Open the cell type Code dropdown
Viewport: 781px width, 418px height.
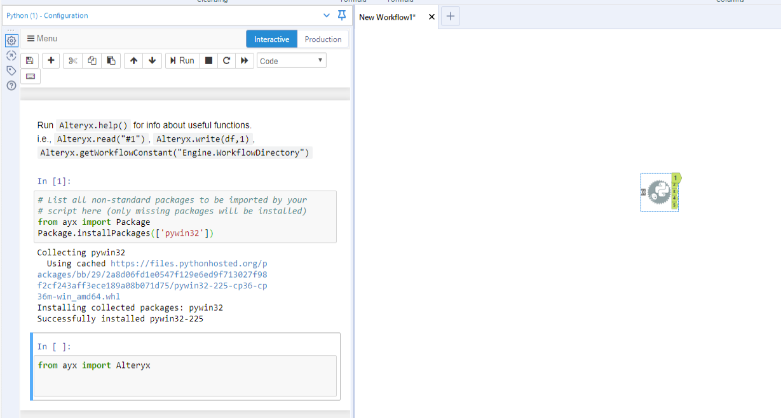(291, 60)
